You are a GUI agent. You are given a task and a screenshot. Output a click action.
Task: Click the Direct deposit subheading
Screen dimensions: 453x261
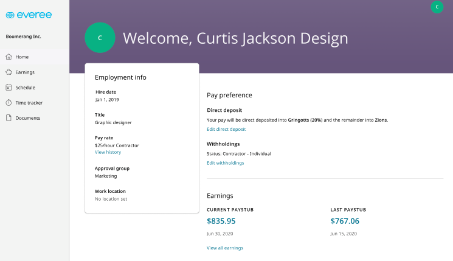coord(224,110)
